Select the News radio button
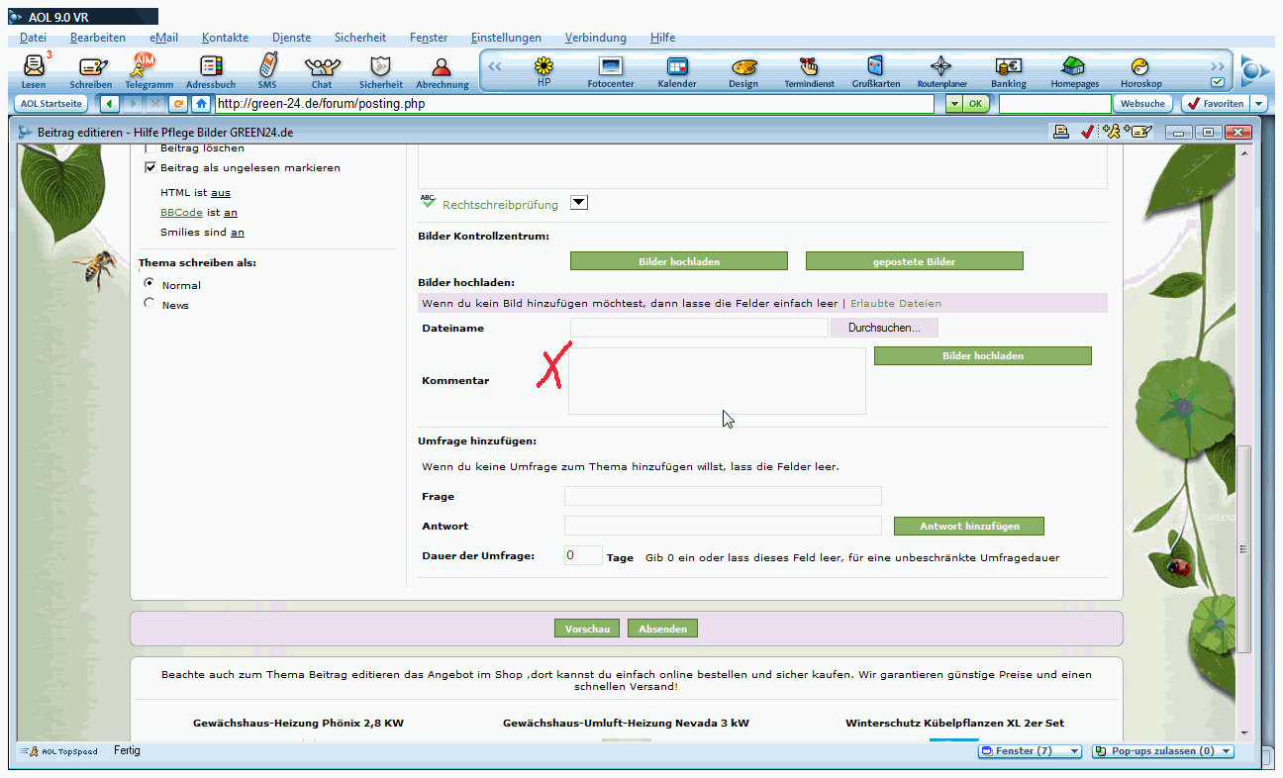 pos(149,304)
